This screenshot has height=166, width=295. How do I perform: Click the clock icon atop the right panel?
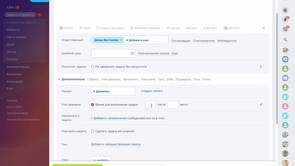click(x=285, y=10)
